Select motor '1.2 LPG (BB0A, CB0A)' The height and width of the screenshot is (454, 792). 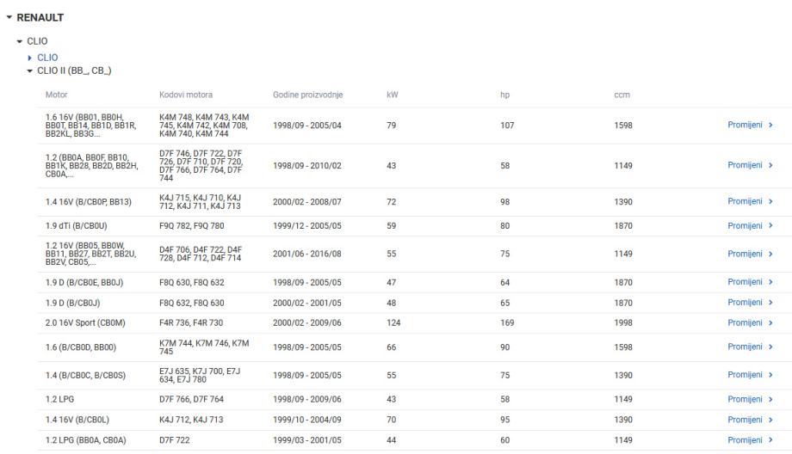[x=86, y=440]
